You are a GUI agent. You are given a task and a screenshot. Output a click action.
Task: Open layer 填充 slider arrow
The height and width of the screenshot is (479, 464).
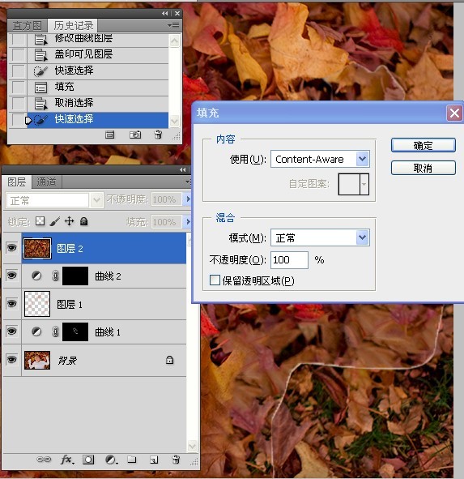pyautogui.click(x=188, y=221)
